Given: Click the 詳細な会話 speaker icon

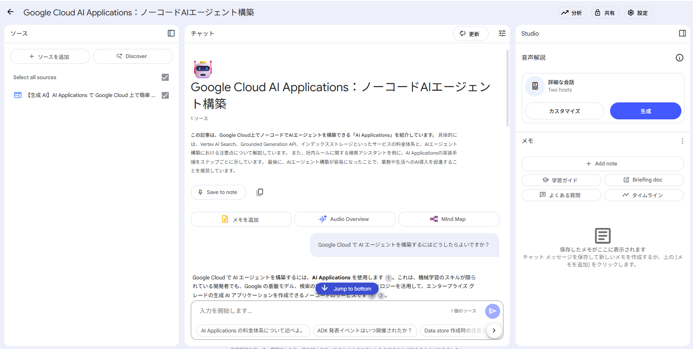Looking at the screenshot, I should coord(535,86).
